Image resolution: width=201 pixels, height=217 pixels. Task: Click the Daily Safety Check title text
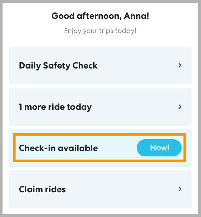coord(58,66)
